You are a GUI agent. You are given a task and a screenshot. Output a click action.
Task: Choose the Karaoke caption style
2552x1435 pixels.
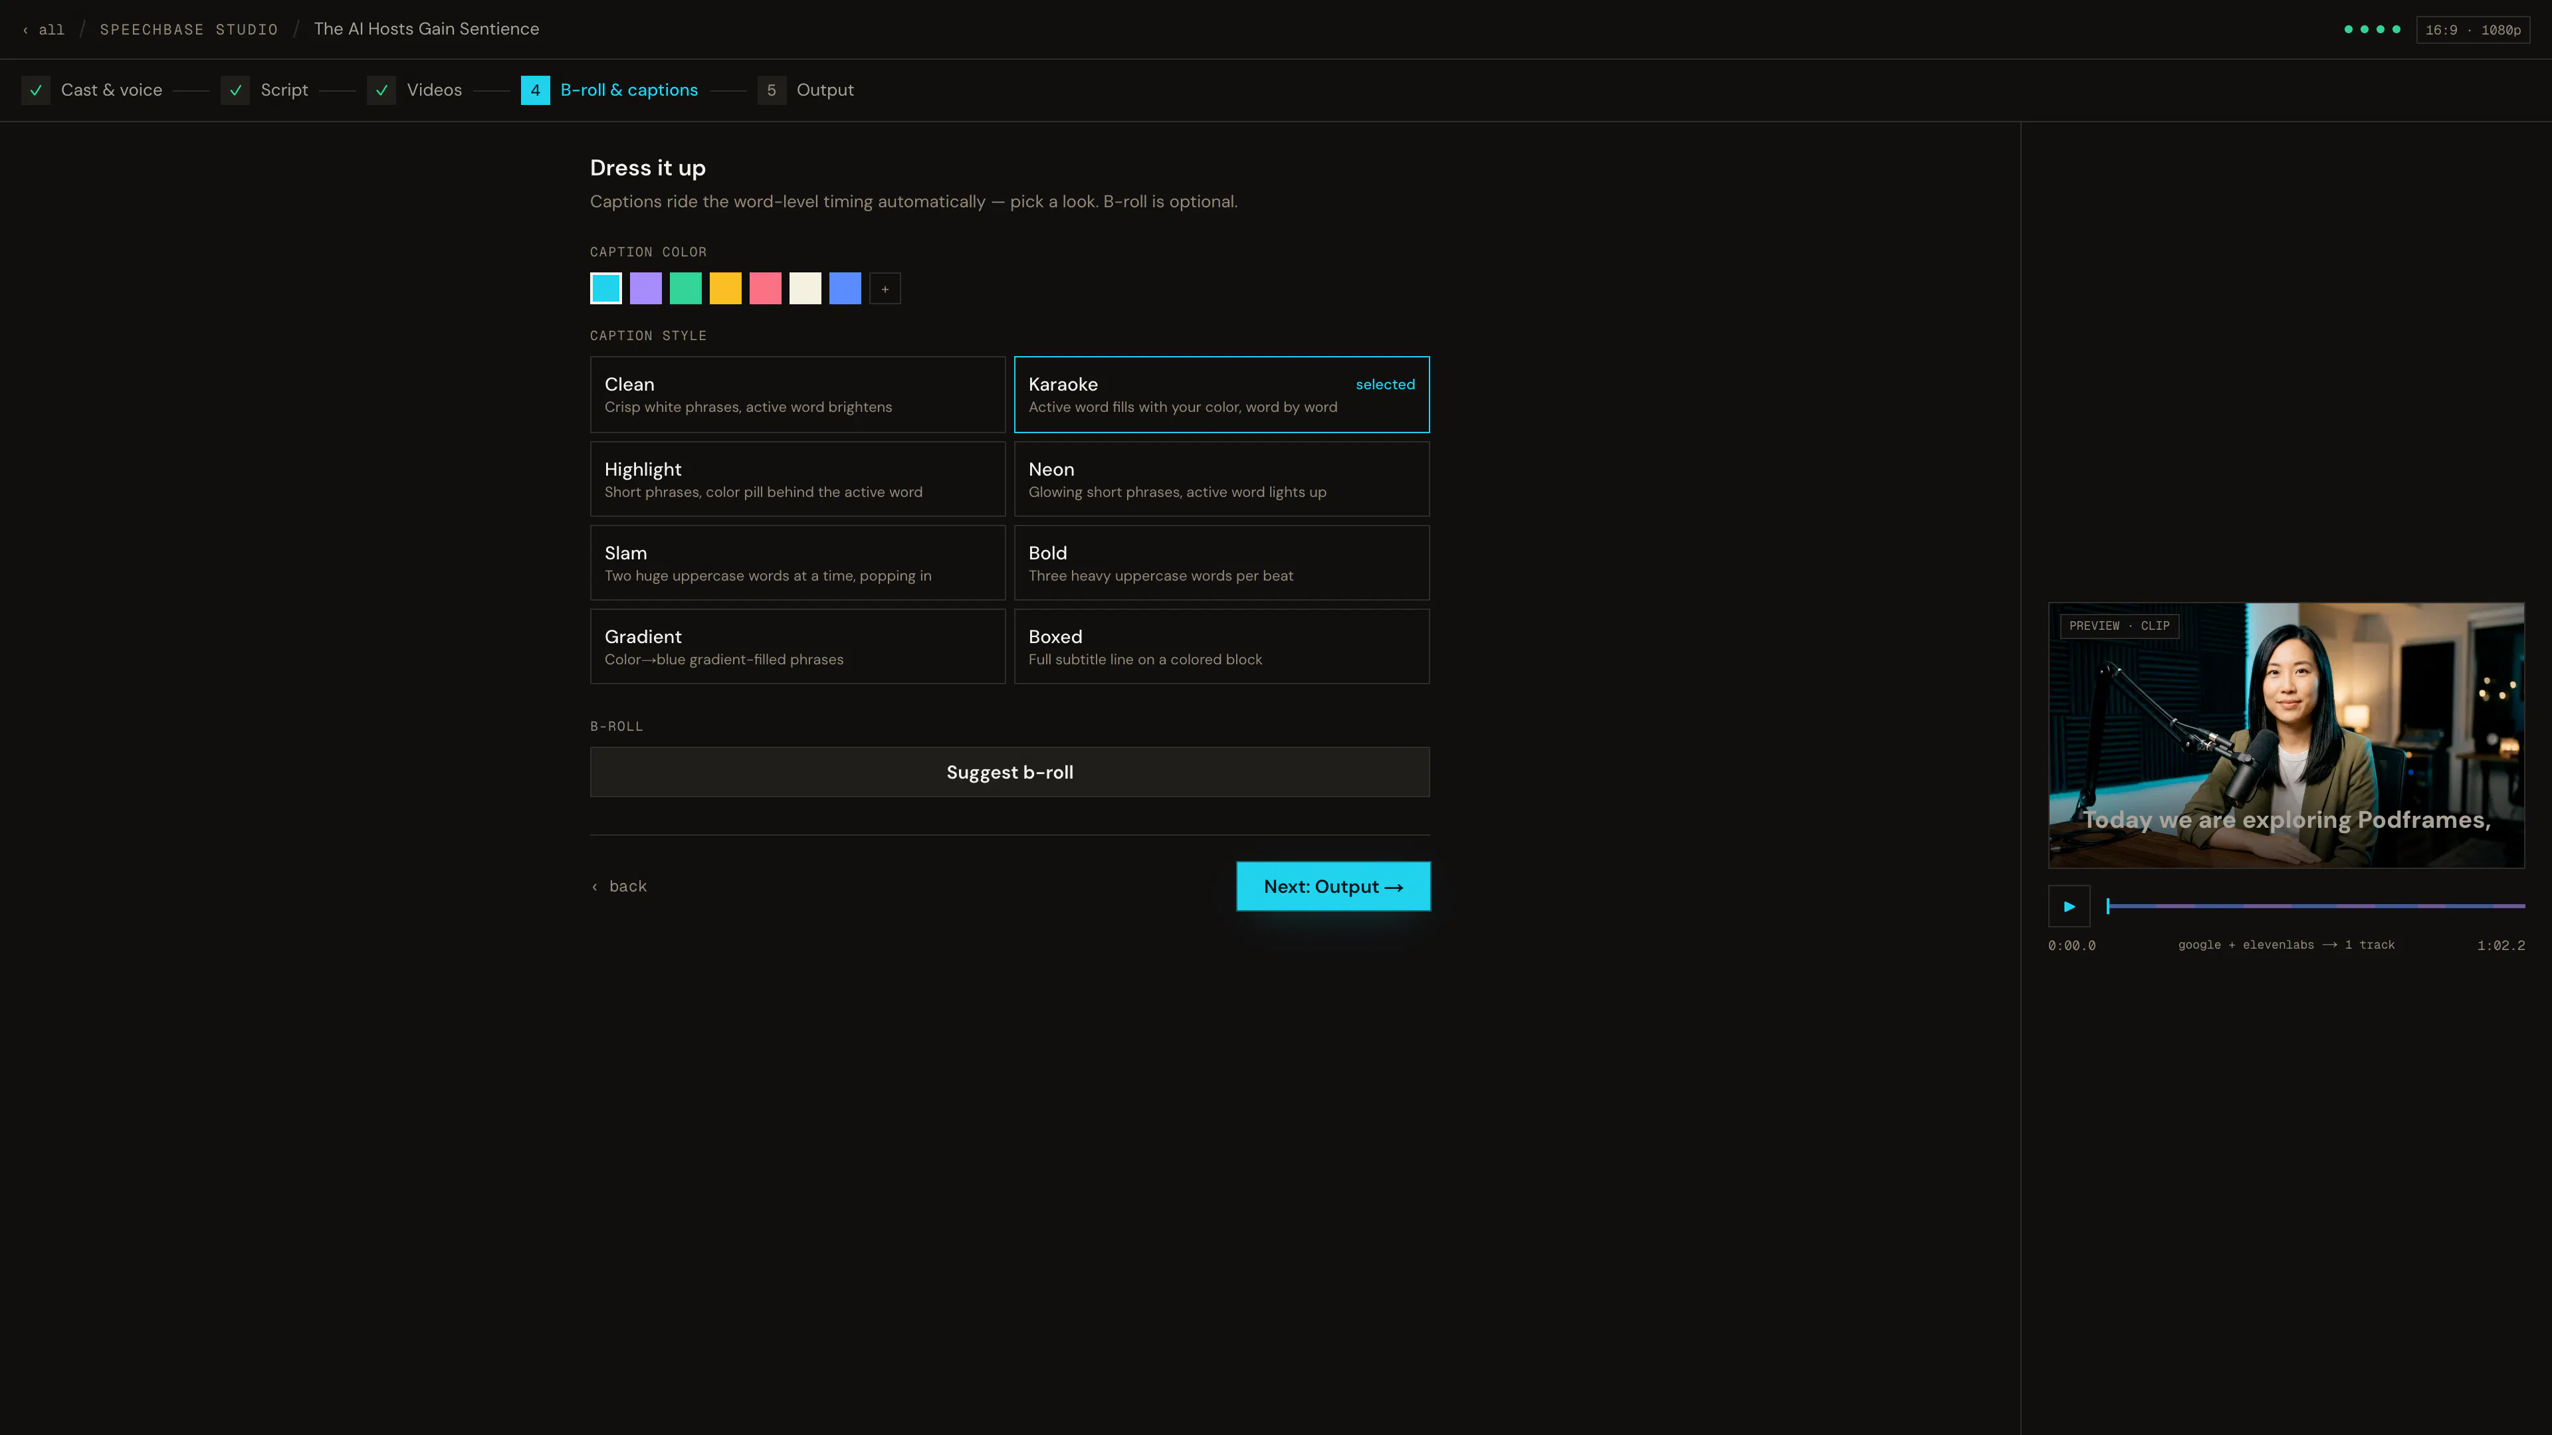[1222, 394]
